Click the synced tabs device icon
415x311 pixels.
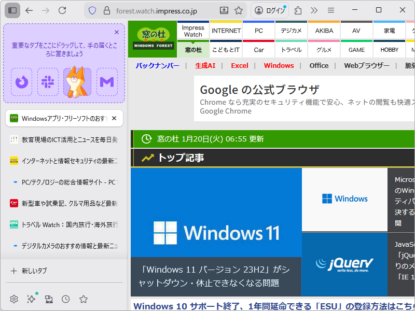pos(48,299)
